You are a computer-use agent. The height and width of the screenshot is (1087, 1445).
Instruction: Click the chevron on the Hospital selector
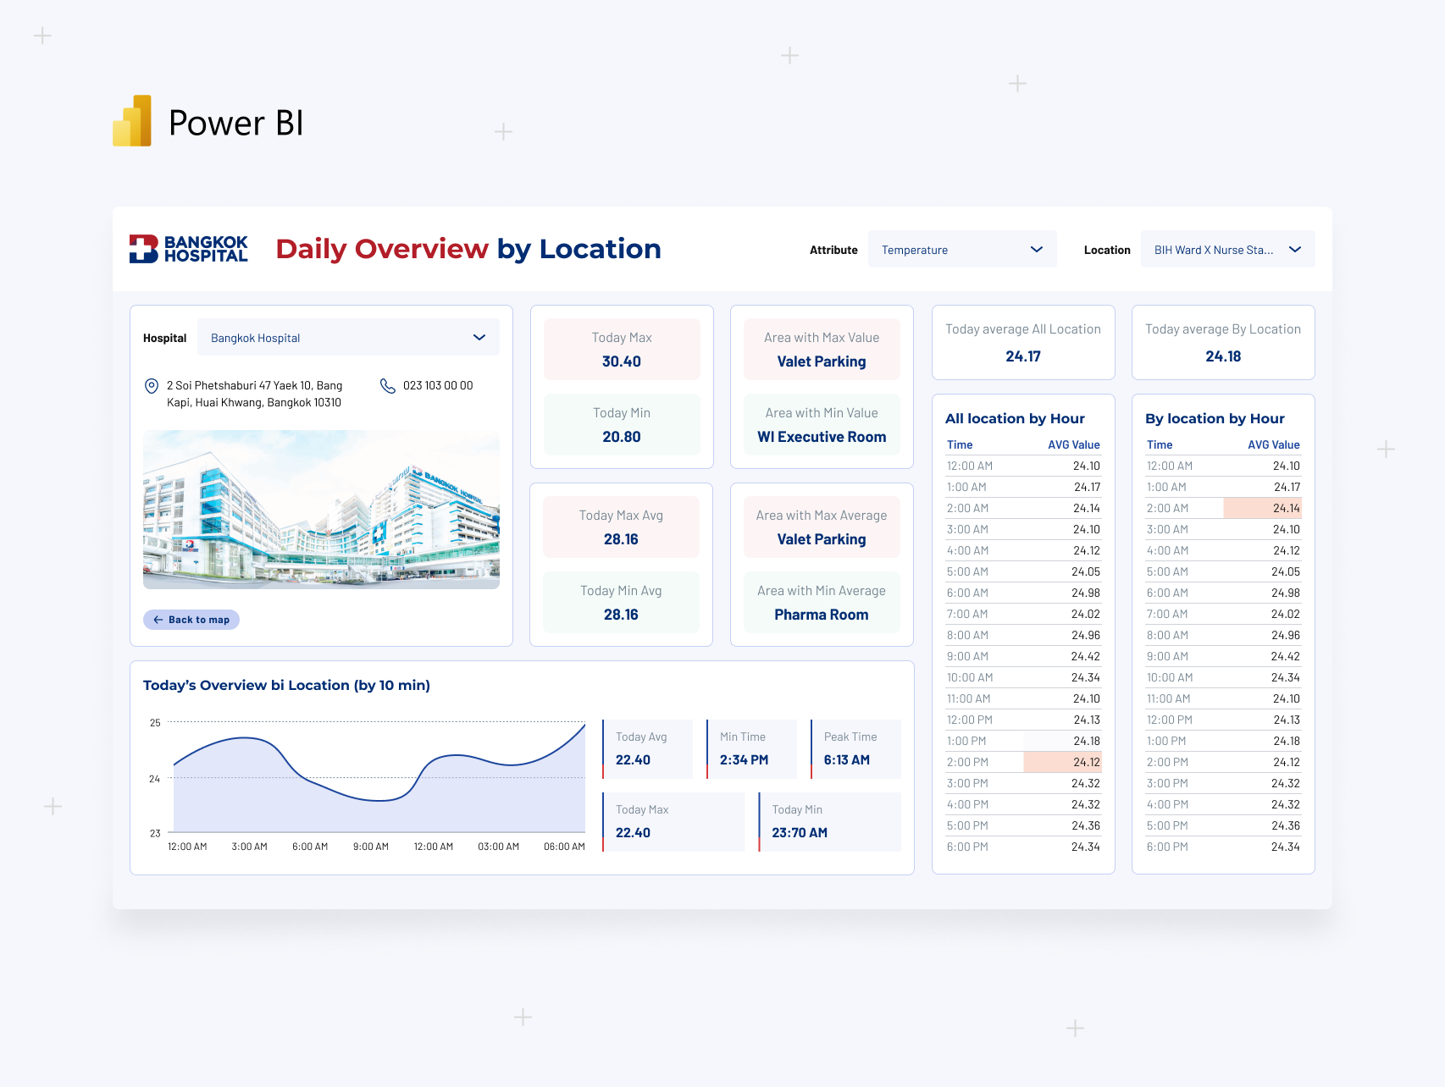(479, 337)
